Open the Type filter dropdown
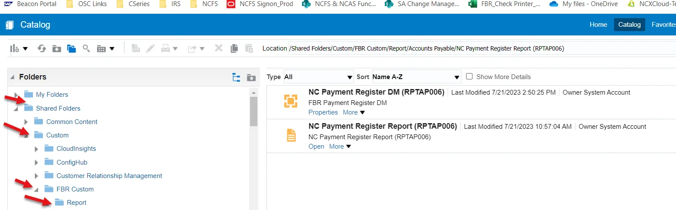The image size is (676, 210). point(318,77)
